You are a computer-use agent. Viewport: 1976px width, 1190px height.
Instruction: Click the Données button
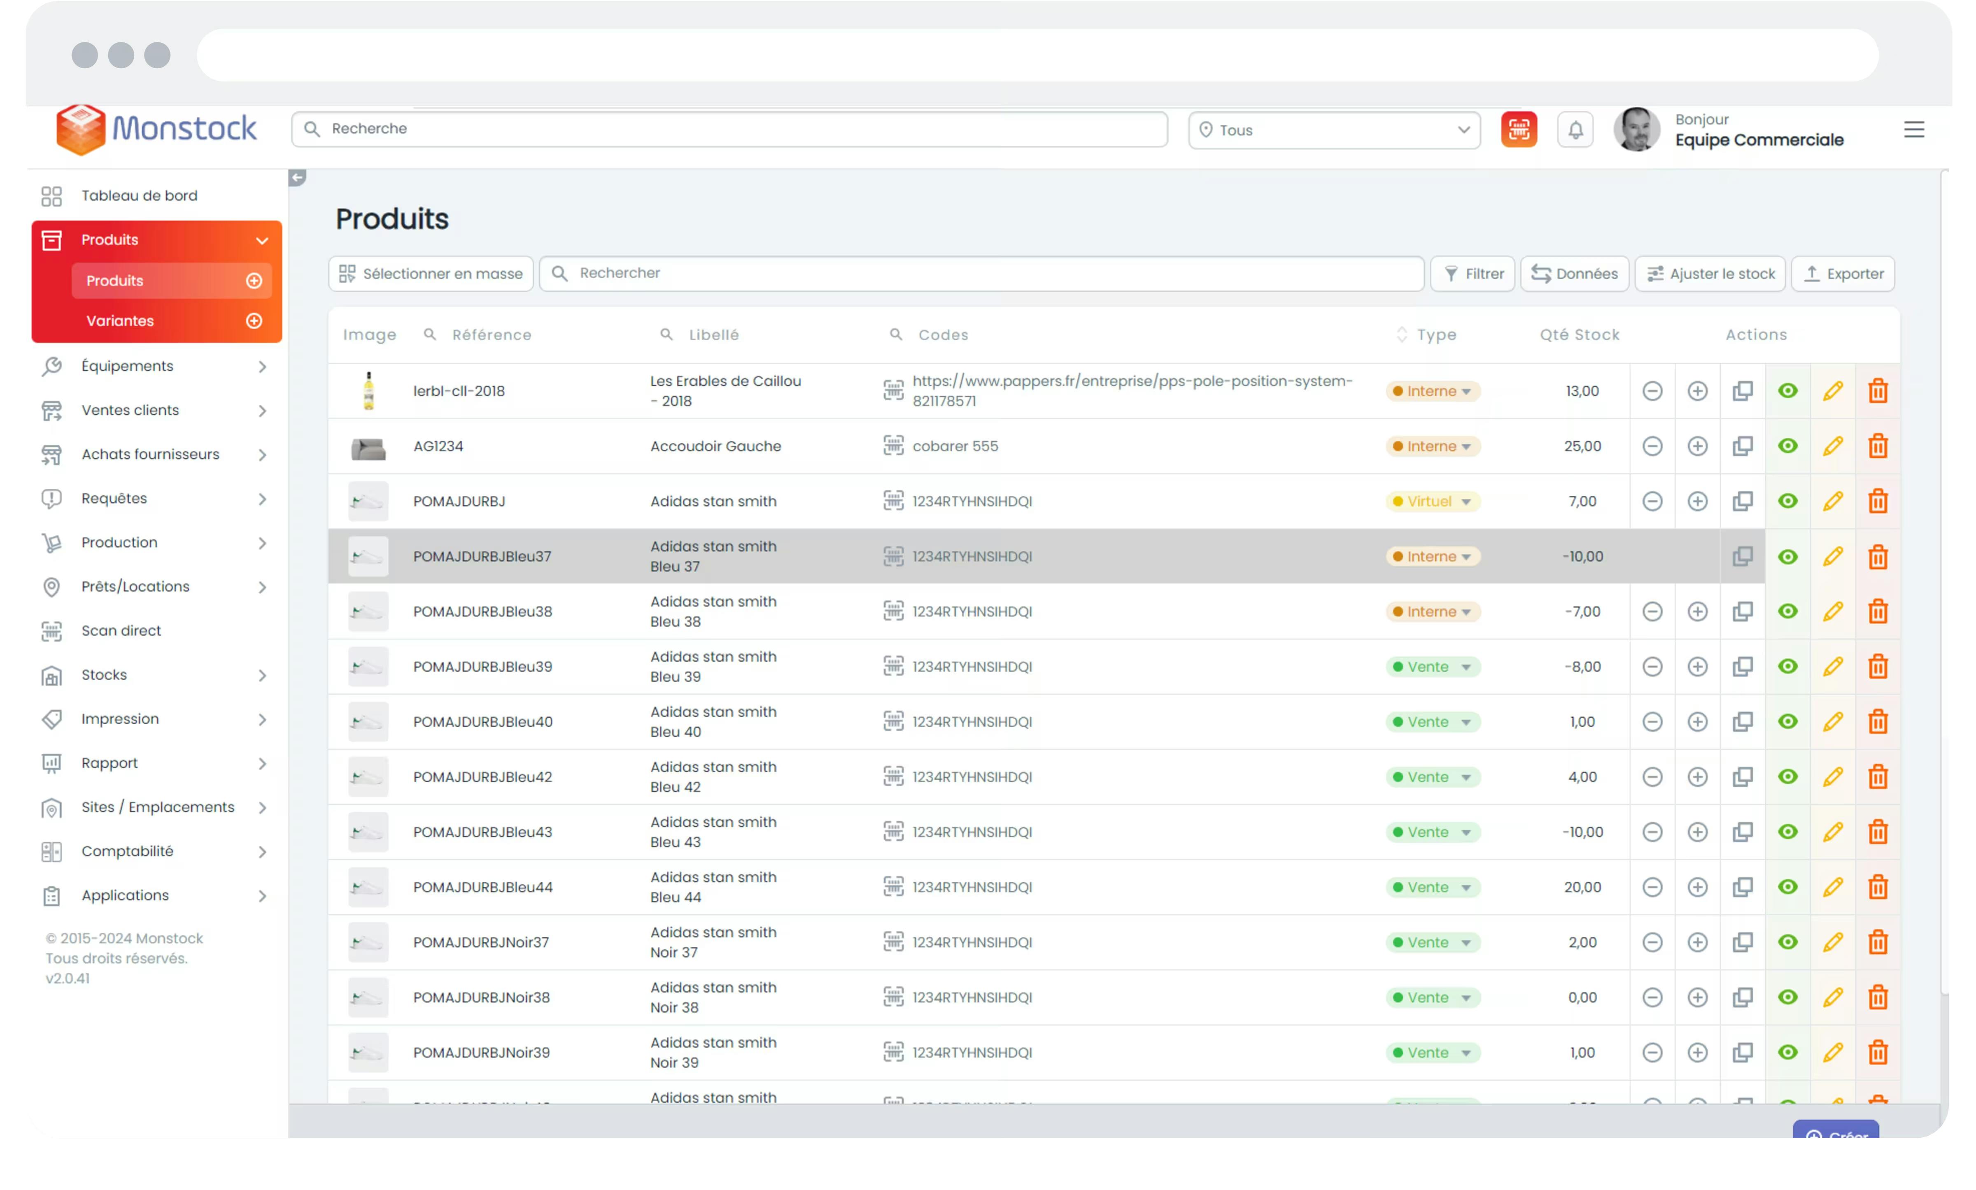[x=1574, y=273]
